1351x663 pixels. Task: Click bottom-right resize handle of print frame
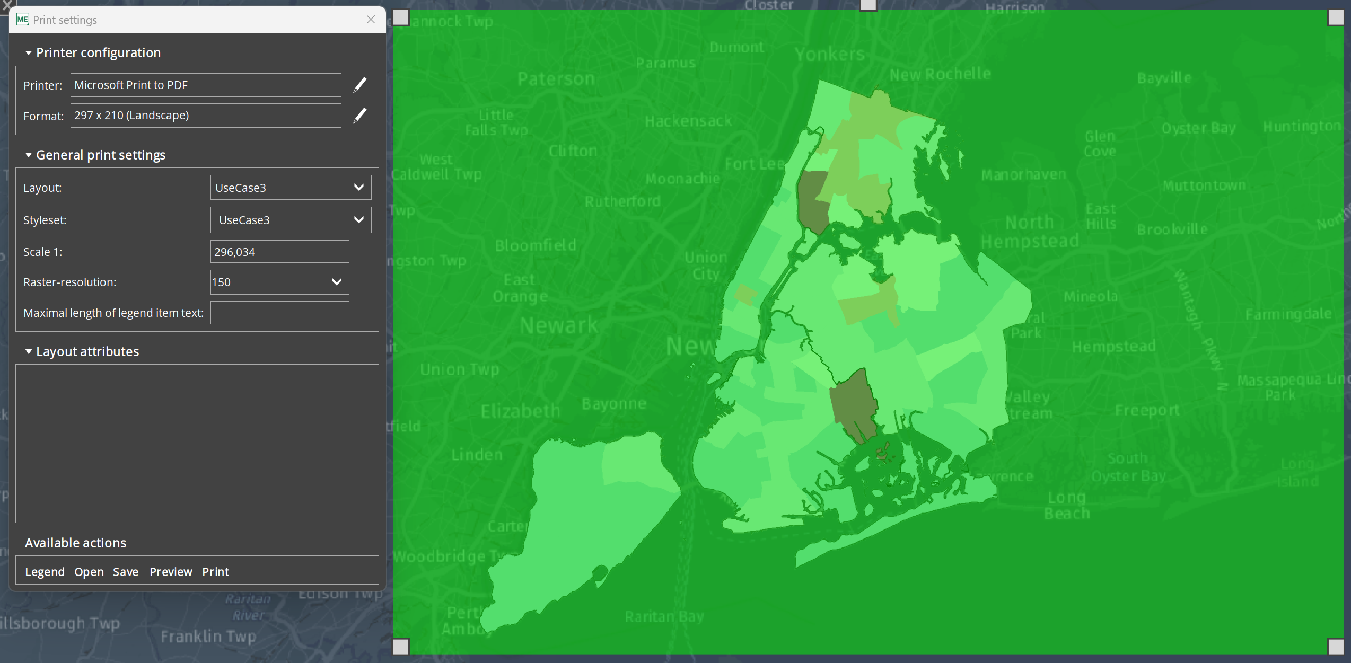1335,646
